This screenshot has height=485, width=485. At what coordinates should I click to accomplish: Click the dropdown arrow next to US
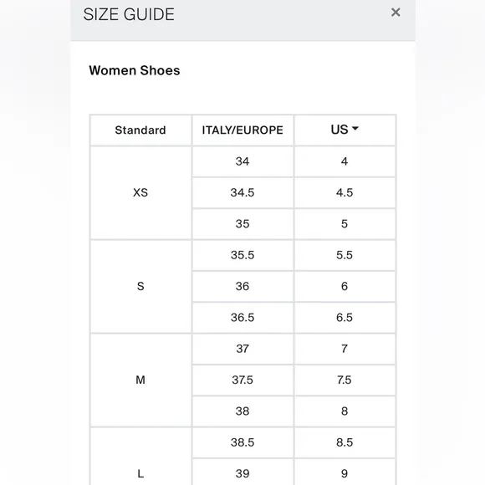click(355, 129)
